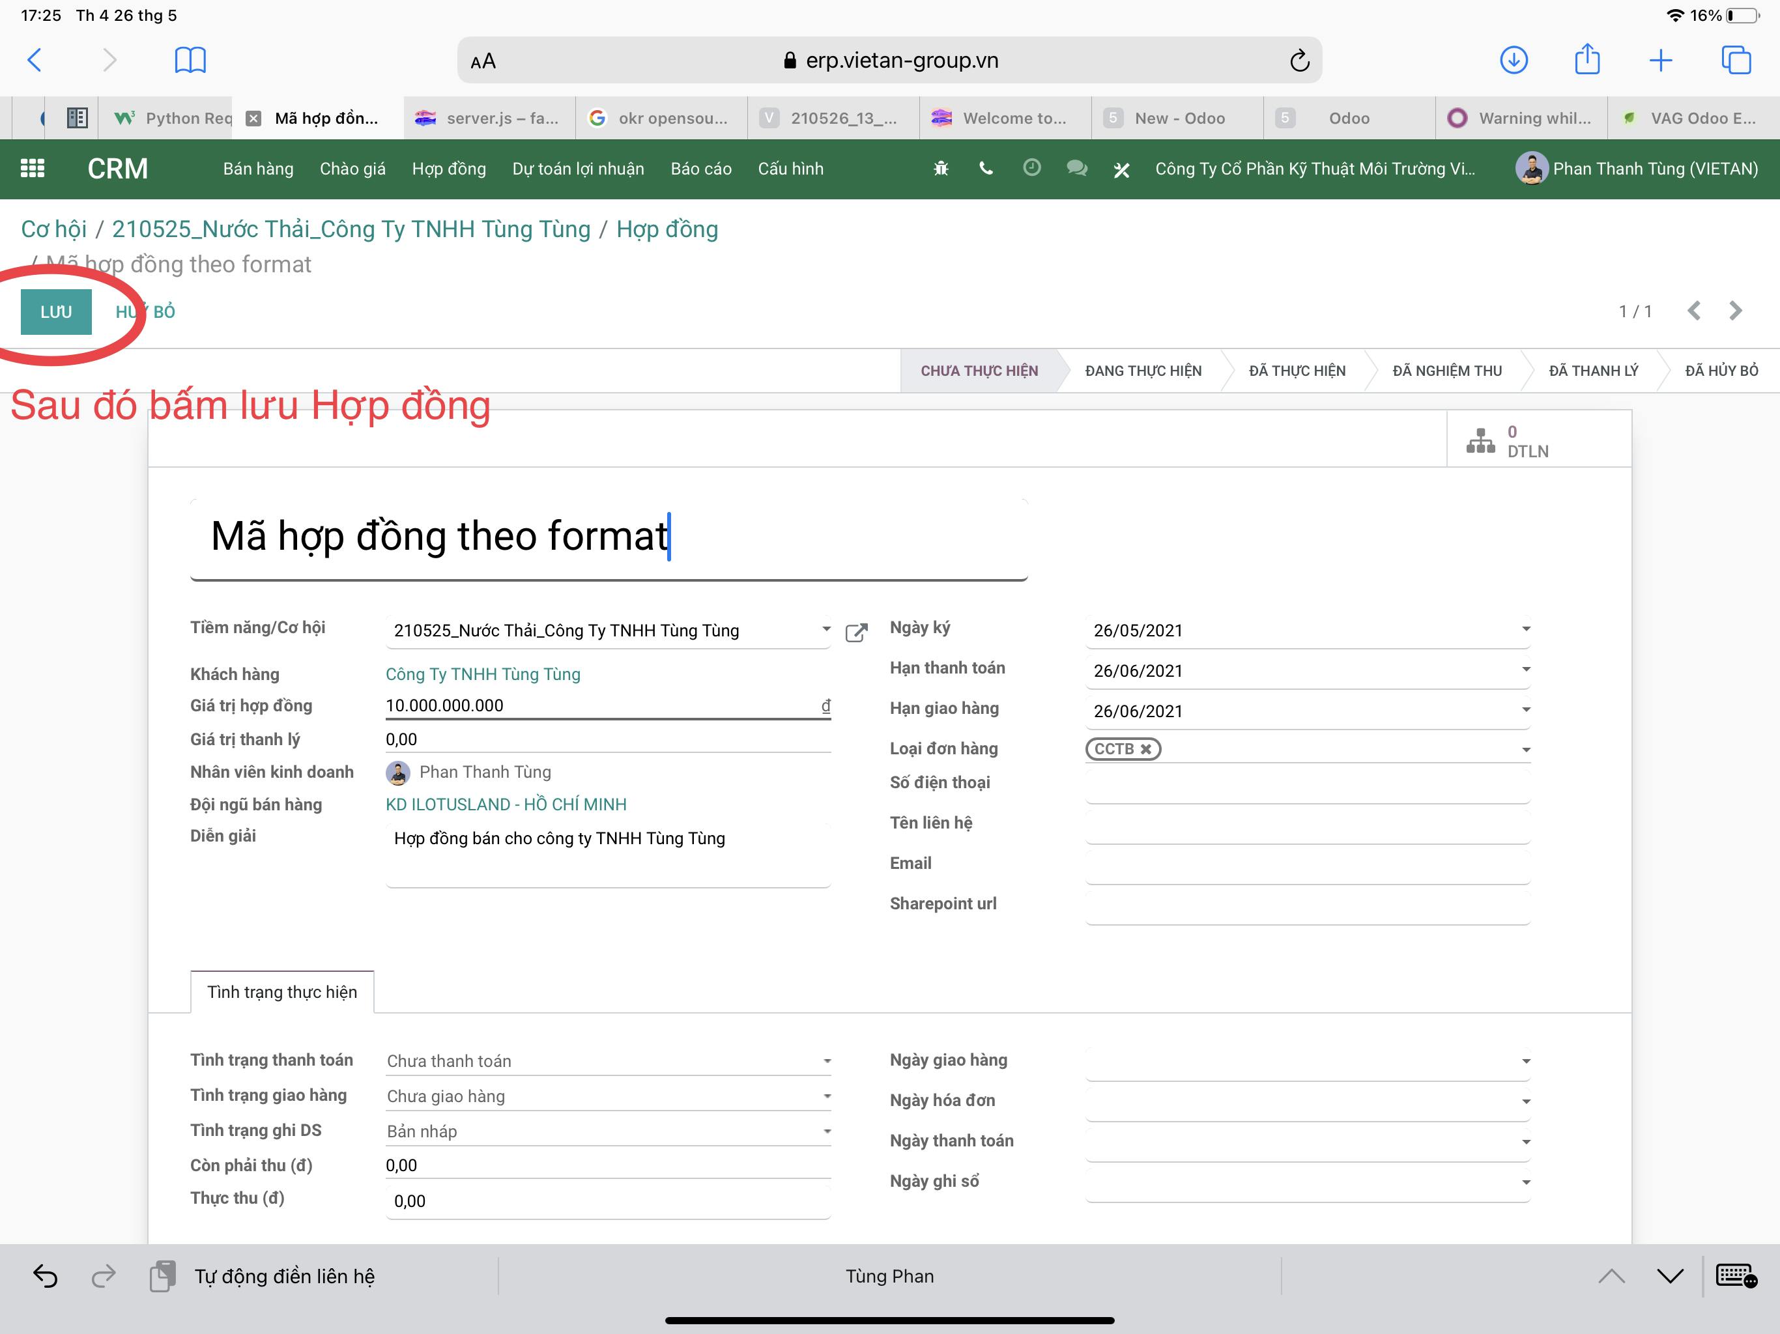This screenshot has width=1780, height=1334.
Task: Select the Bán hàng menu item
Action: click(x=257, y=168)
